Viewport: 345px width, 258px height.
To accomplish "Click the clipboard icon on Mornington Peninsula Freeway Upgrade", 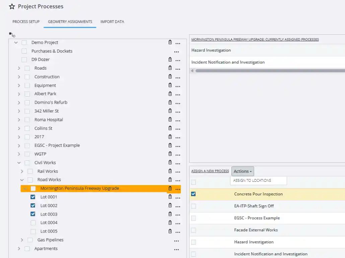I will click(170, 188).
